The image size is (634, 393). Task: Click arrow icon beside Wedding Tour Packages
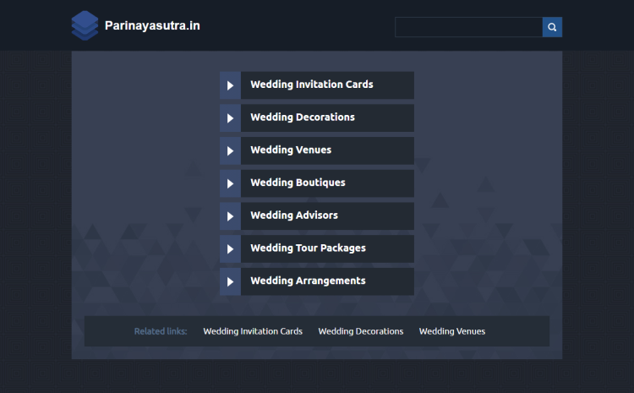click(x=230, y=248)
